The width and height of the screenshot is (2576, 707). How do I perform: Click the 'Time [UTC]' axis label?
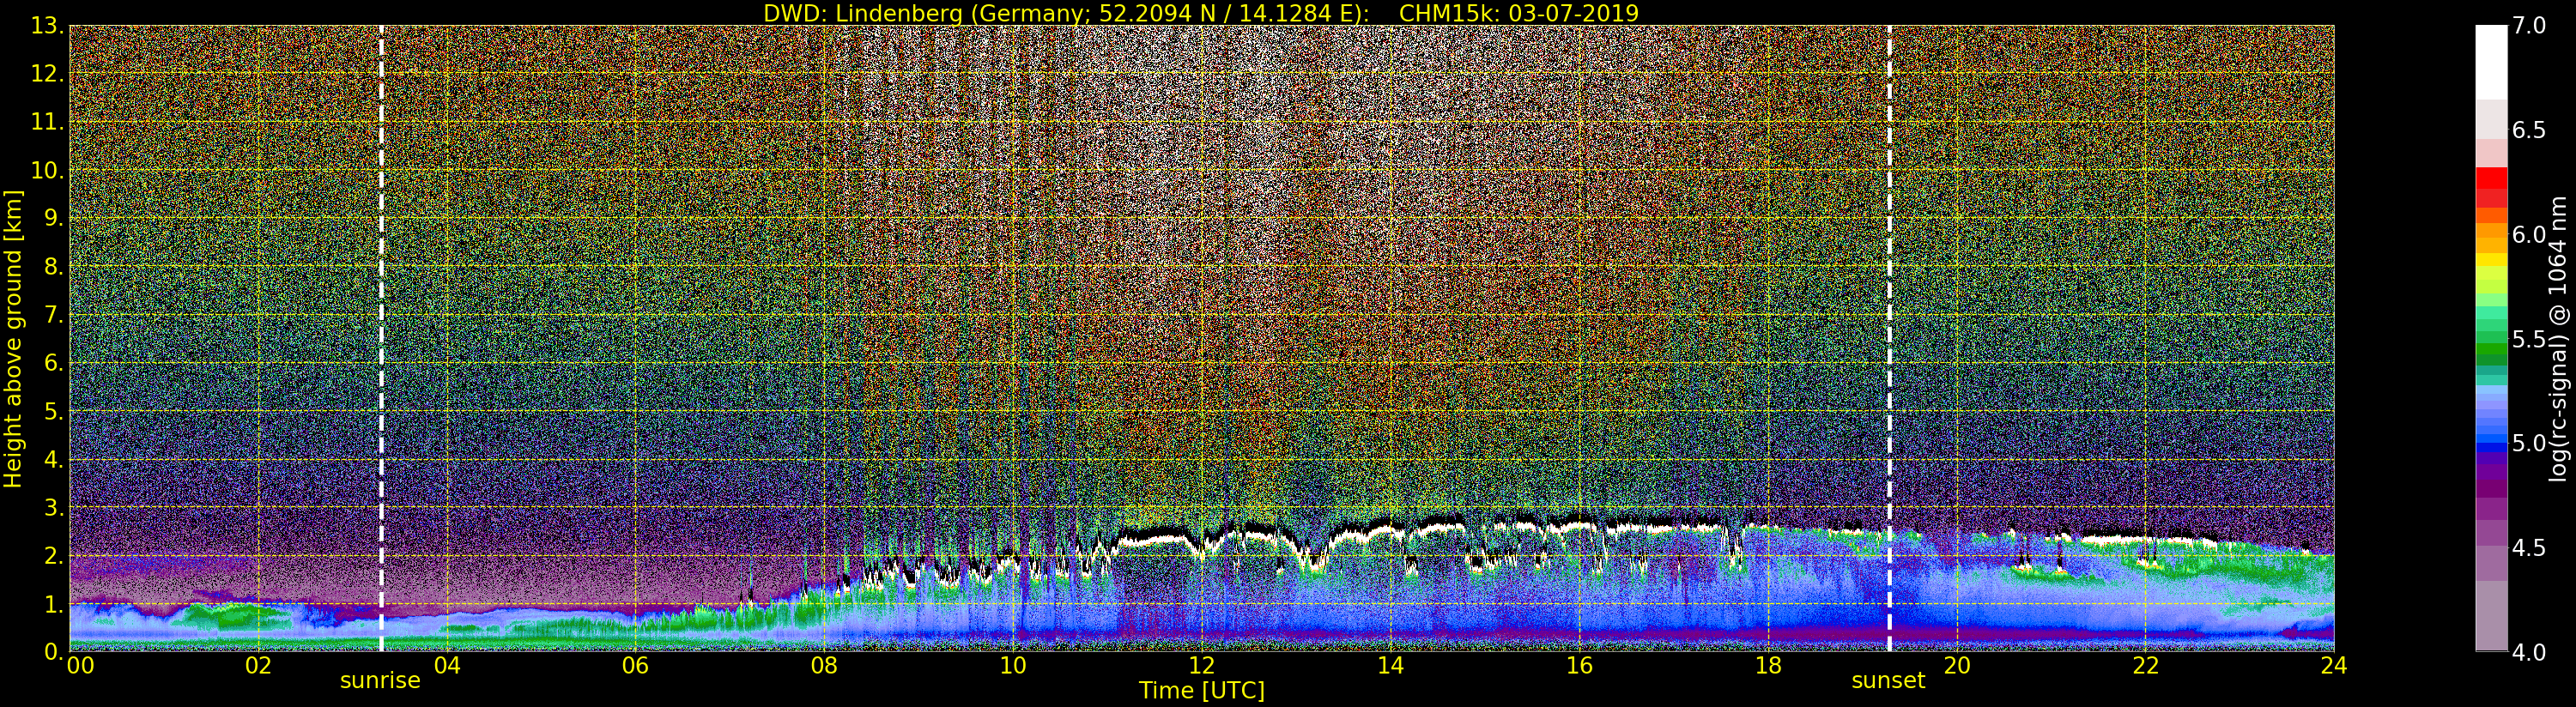[x=1202, y=691]
